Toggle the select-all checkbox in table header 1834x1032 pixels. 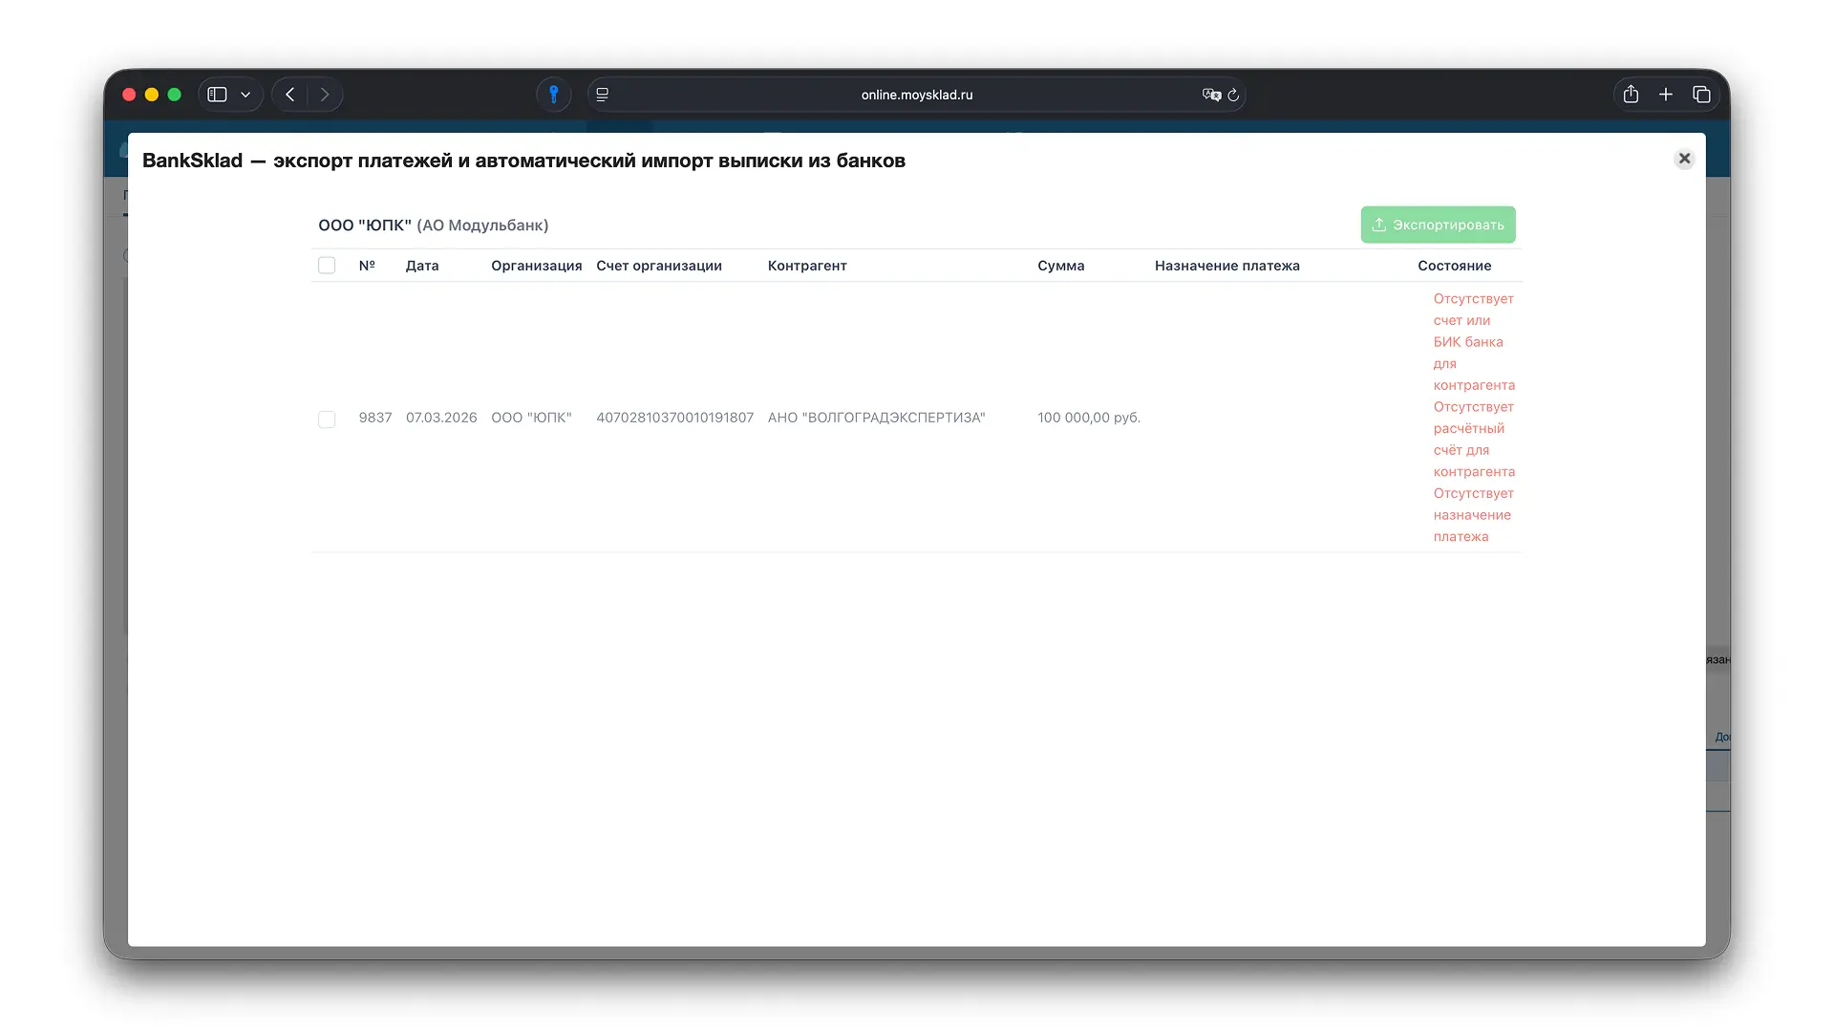tap(327, 266)
